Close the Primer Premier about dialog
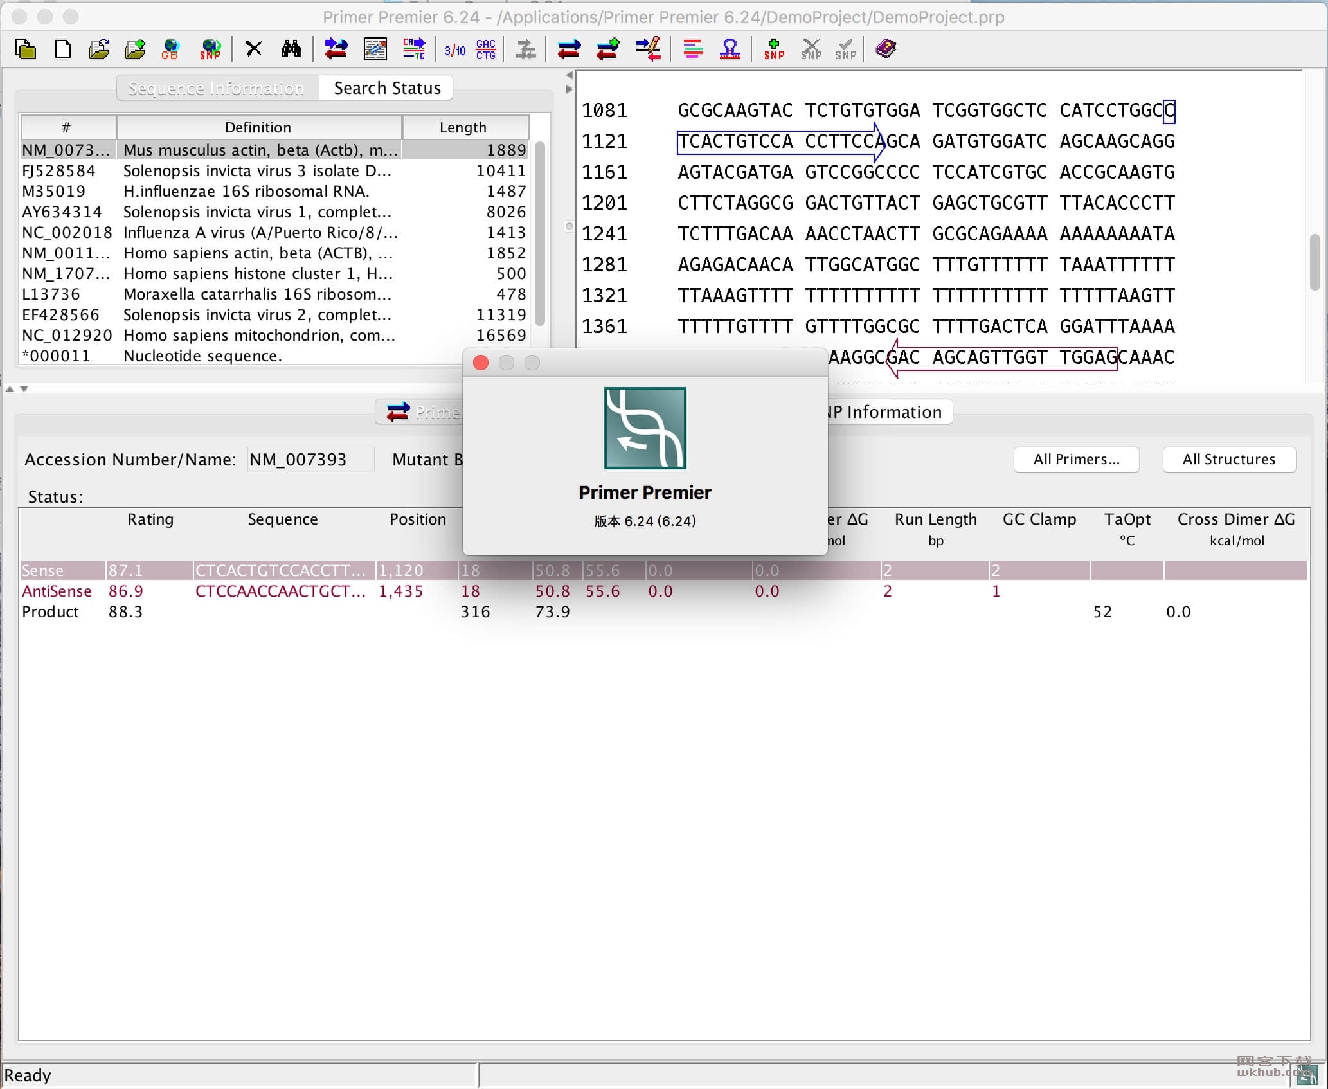The height and width of the screenshot is (1089, 1328). pyautogui.click(x=480, y=363)
